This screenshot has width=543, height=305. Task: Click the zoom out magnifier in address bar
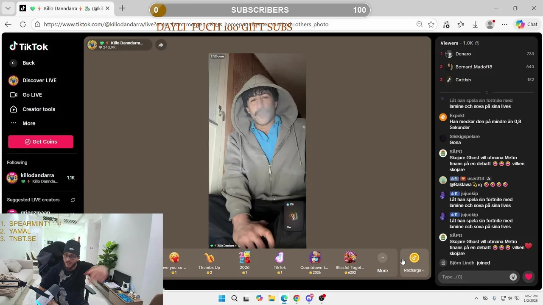pyautogui.click(x=420, y=25)
